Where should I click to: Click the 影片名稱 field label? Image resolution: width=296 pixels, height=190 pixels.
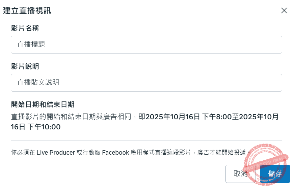pos(25,28)
